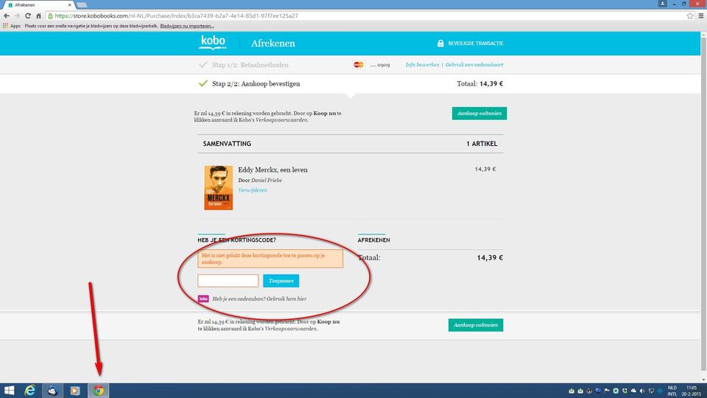Click the 'Info bewerken' link
707x398 pixels.
[x=422, y=65]
